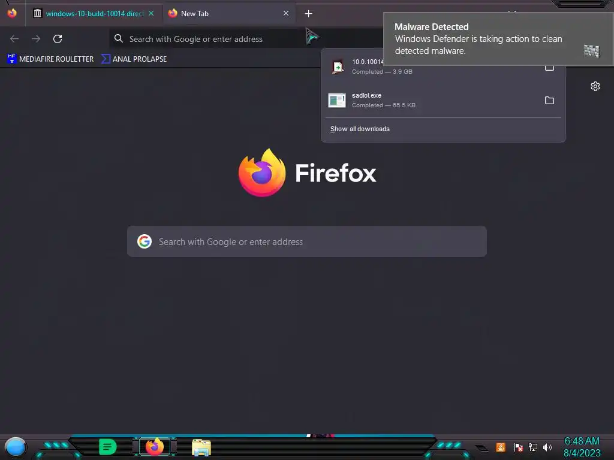The image size is (614, 460).
Task: Go back to previous page
Action: click(x=14, y=39)
